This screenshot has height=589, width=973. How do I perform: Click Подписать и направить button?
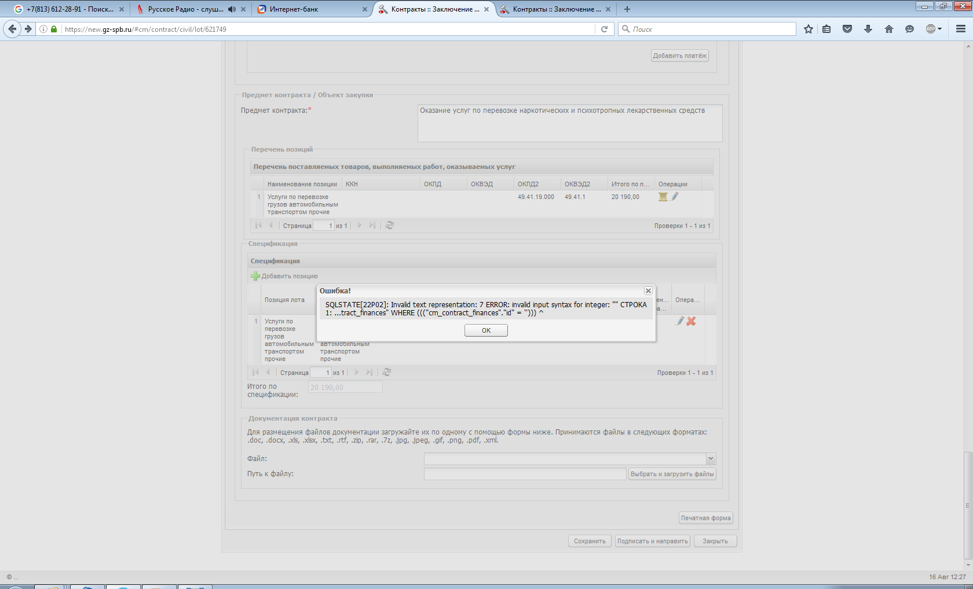point(653,541)
